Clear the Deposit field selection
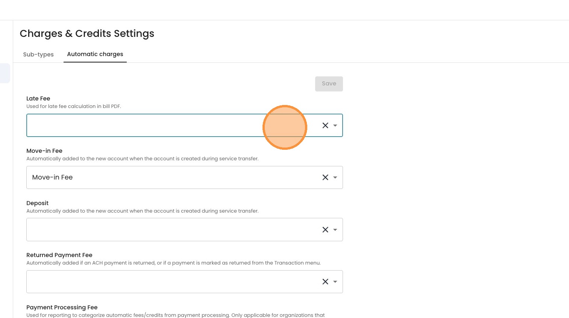 pyautogui.click(x=325, y=230)
